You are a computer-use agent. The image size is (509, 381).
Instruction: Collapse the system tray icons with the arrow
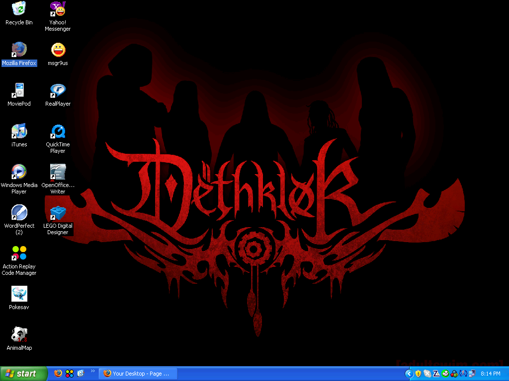point(409,374)
